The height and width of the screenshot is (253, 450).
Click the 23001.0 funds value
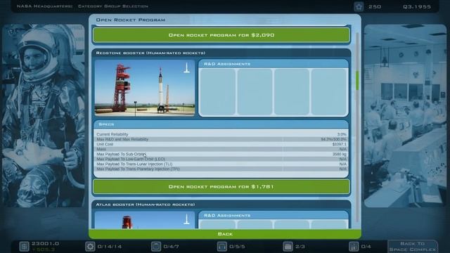click(x=45, y=244)
